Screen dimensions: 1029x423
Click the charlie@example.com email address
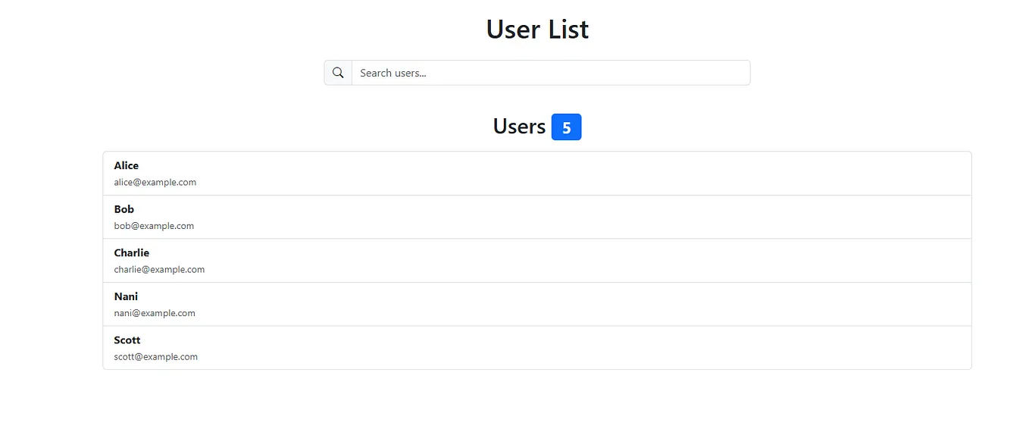pyautogui.click(x=159, y=269)
